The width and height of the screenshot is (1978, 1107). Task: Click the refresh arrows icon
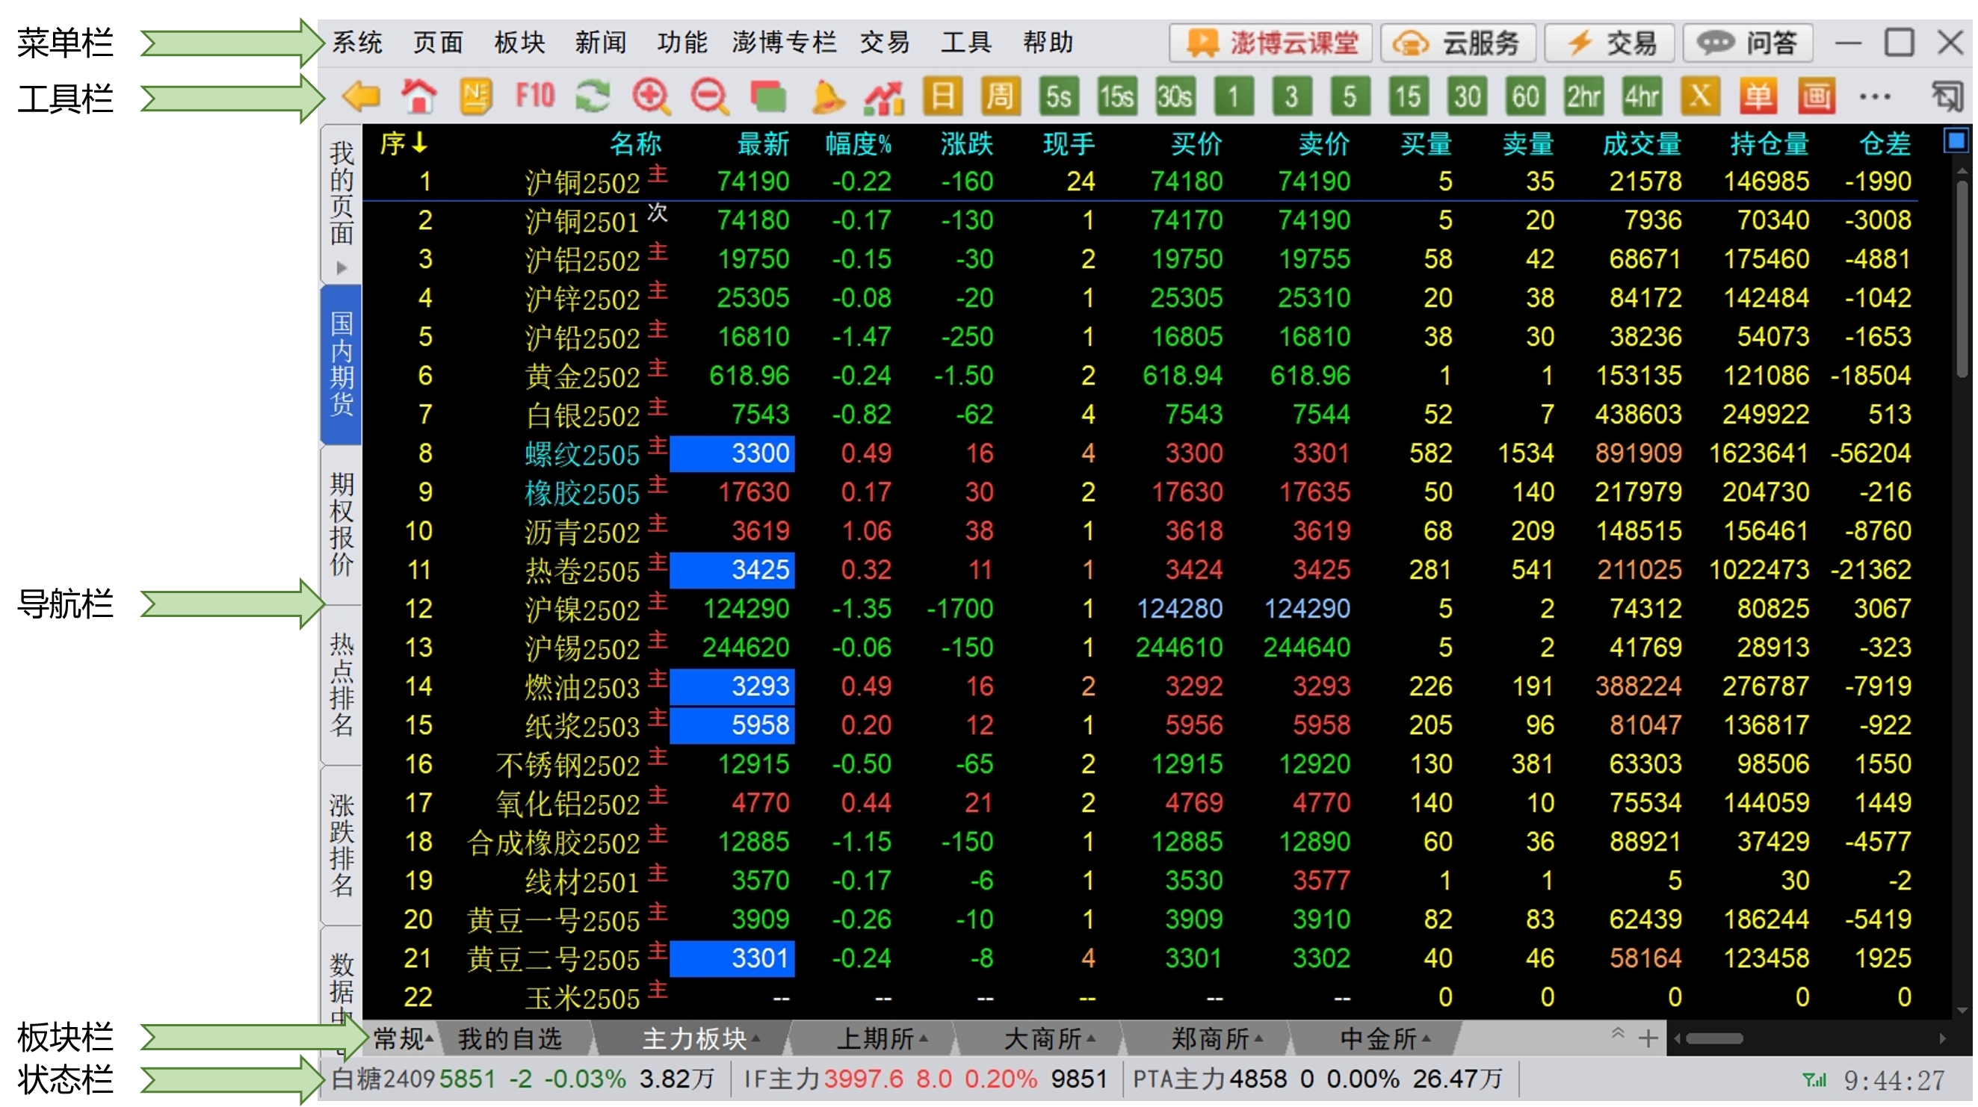(593, 96)
